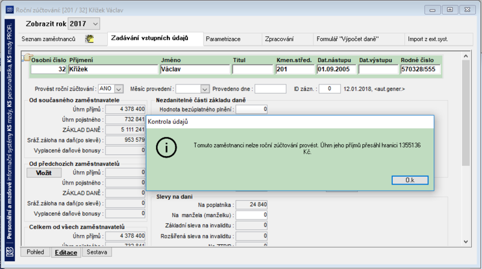
Task: Click the Jméno field containing Václav
Action: pyautogui.click(x=195, y=69)
